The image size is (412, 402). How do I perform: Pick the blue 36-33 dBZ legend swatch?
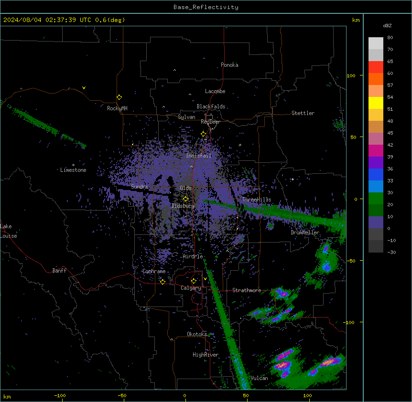click(x=376, y=174)
